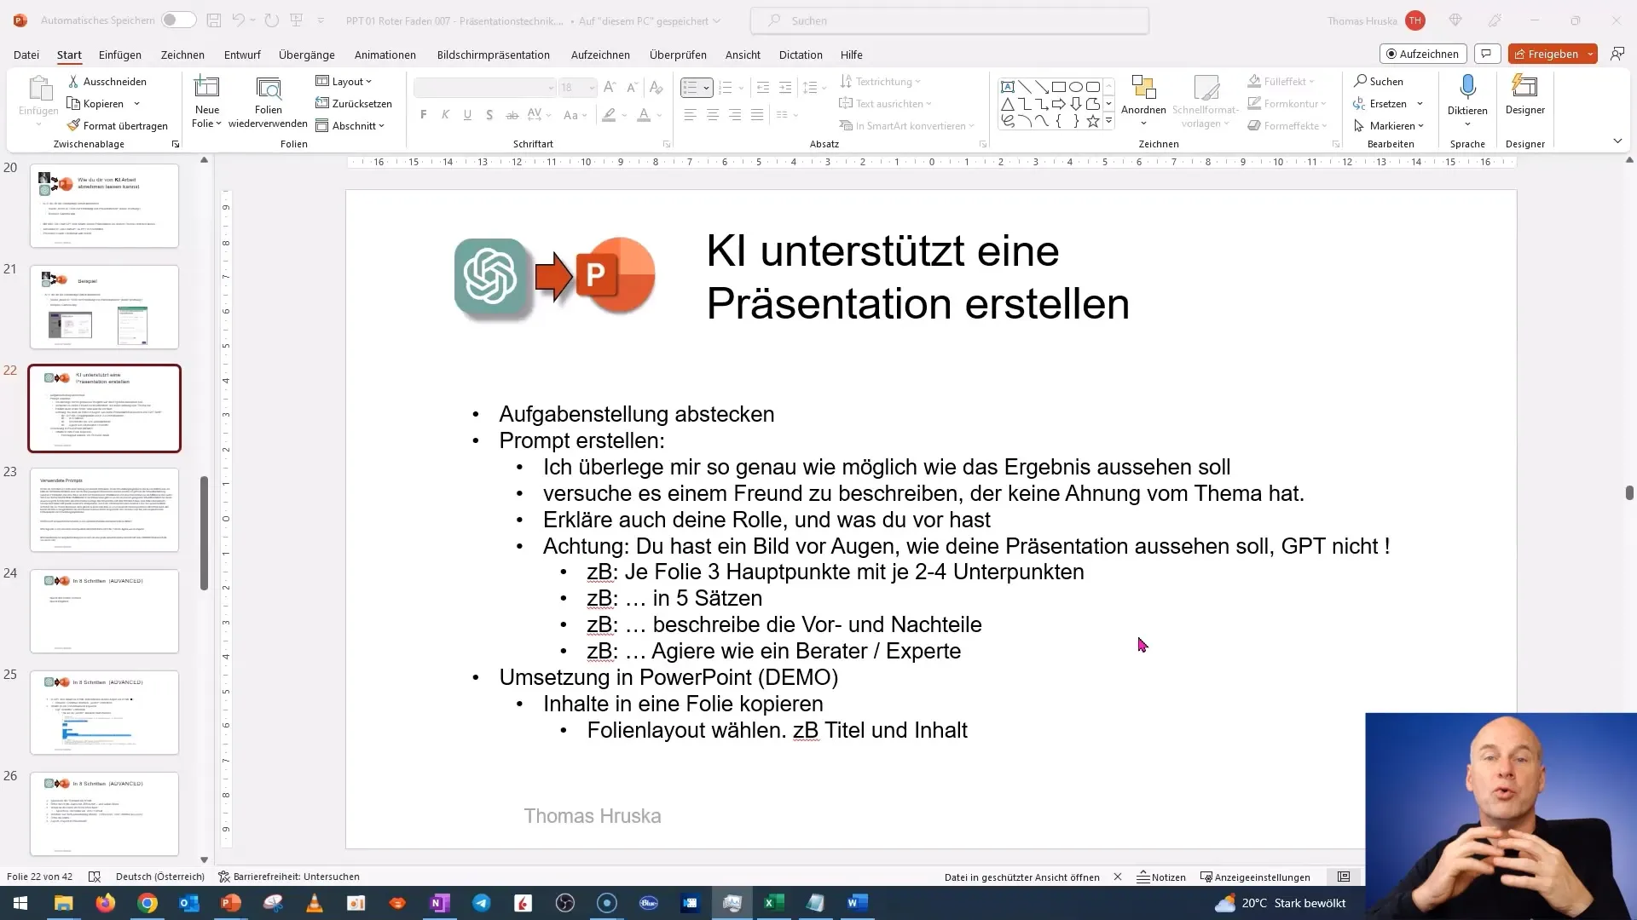Viewport: 1637px width, 920px height.
Task: Open the Bildschirmpräsentation tab
Action: 494,55
